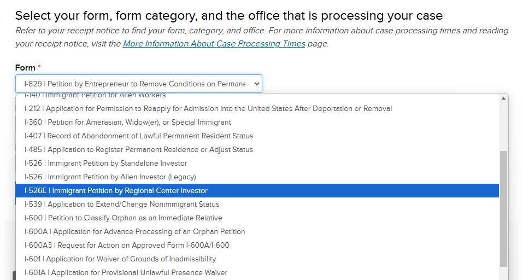This screenshot has height=280, width=523.
Task: Choose I-539 Extend/Change Nonimmigrant Status
Action: tap(122, 204)
